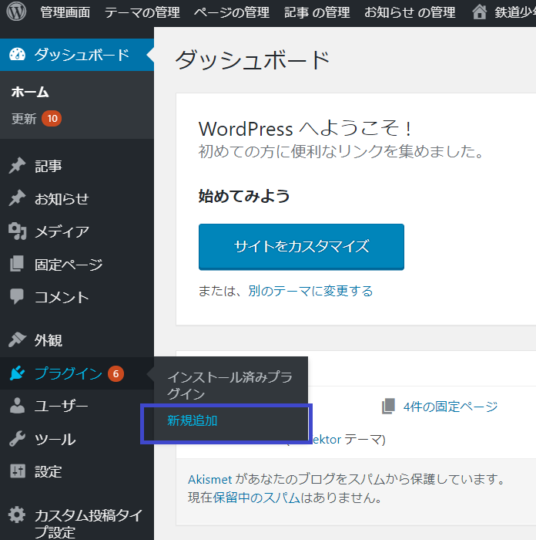
Task: Click the plugin update badge 6
Action: click(116, 373)
